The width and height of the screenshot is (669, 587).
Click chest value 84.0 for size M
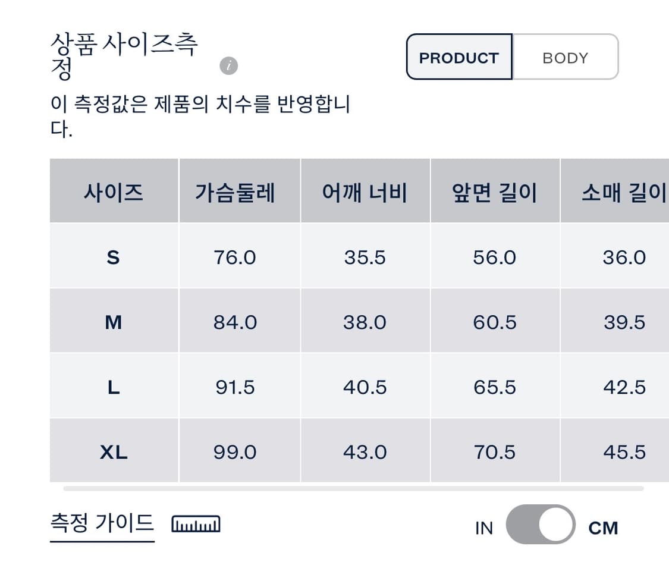pos(234,322)
